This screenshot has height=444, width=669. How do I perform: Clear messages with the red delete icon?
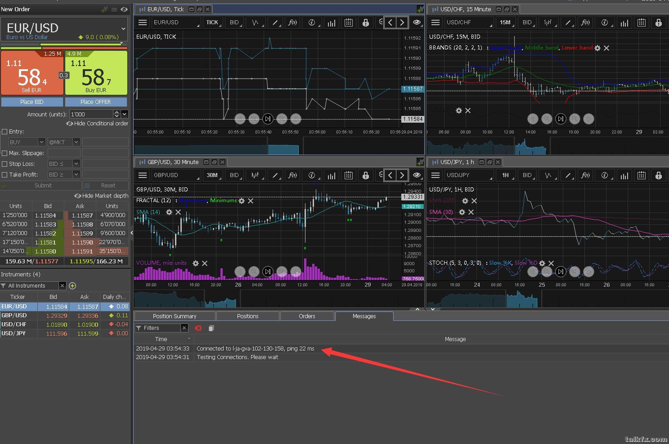[198, 328]
